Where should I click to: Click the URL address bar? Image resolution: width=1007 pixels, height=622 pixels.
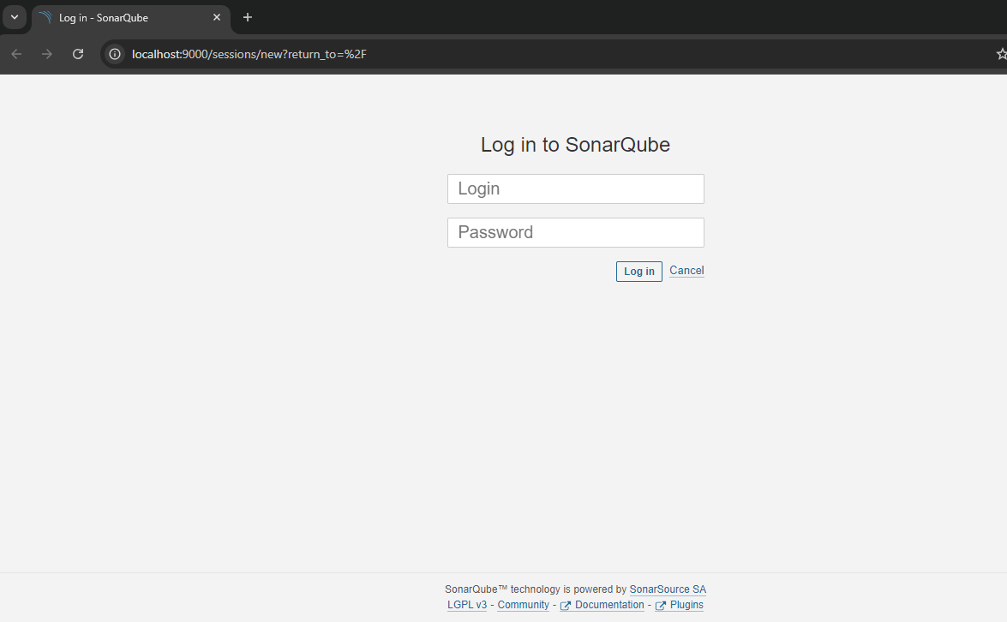click(x=552, y=54)
